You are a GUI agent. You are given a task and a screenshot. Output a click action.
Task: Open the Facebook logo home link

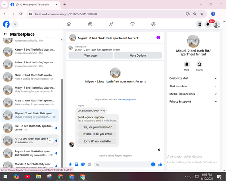tap(6, 24)
